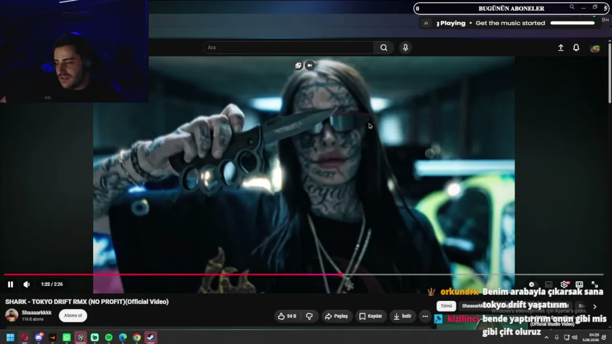Show more filter chips with the right chevron
This screenshot has height=344, width=612.
coord(595,306)
